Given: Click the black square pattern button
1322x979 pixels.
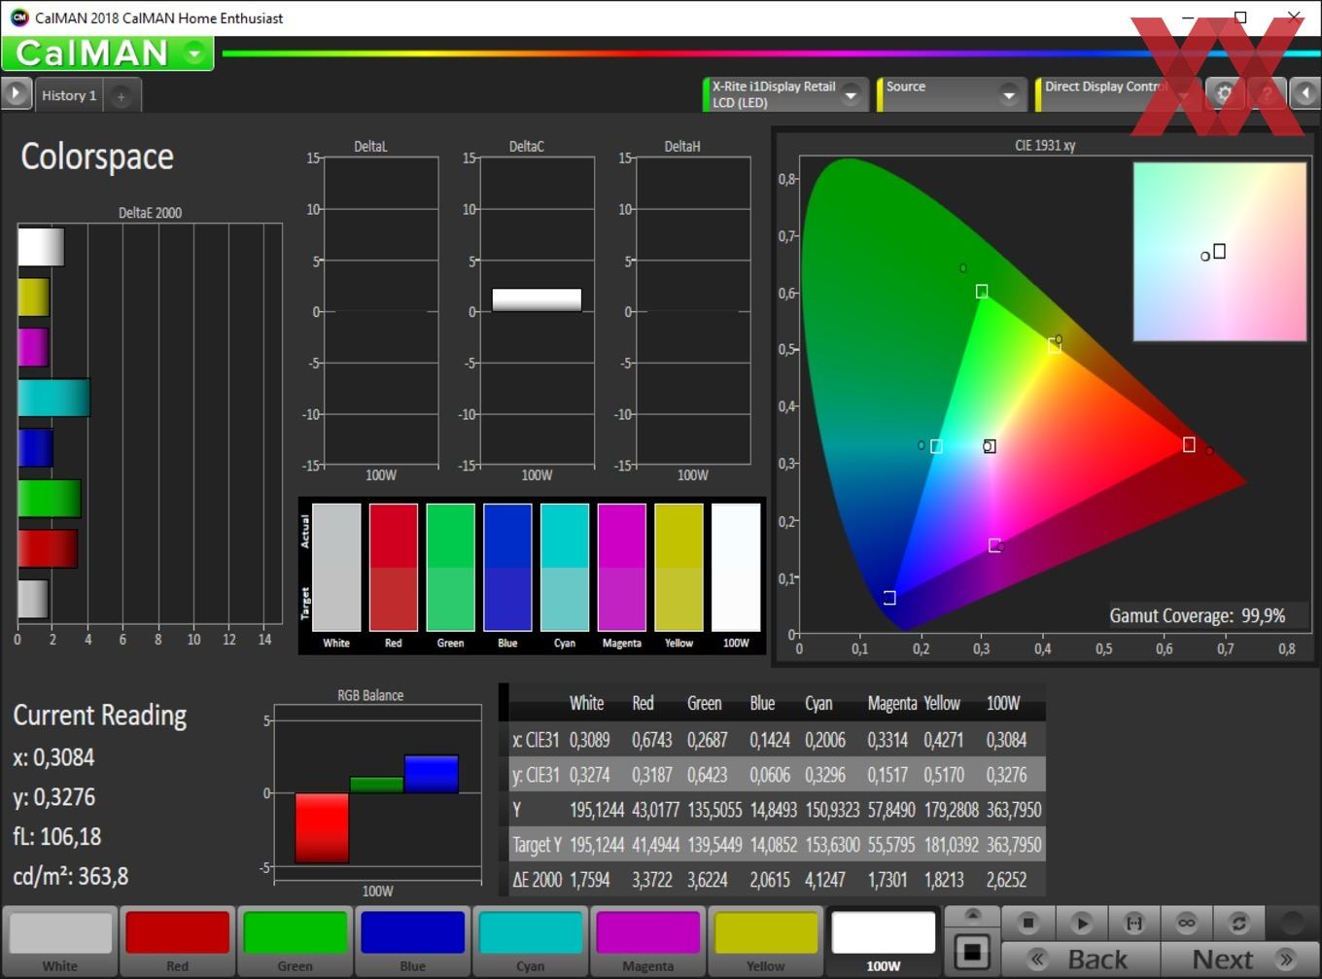Looking at the screenshot, I should [x=972, y=952].
